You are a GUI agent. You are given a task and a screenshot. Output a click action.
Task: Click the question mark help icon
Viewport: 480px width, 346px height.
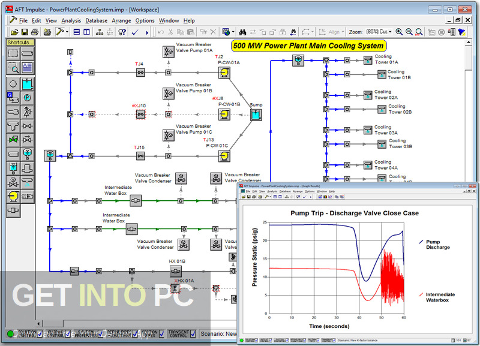pos(122,32)
